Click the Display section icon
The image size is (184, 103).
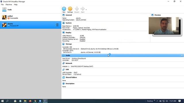point(64,33)
